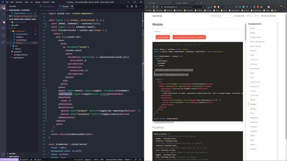This screenshot has height=161, width=287.
Task: Open the Extensions view in activity bar
Action: (3, 42)
